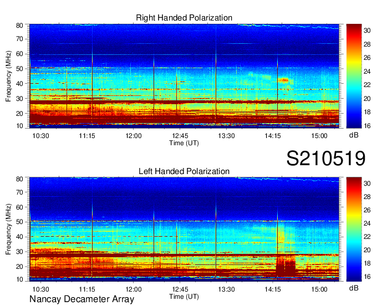The height and width of the screenshot is (306, 377).
Task: Click the 28 MHz dark red band (right-handed)
Action: point(184,102)
